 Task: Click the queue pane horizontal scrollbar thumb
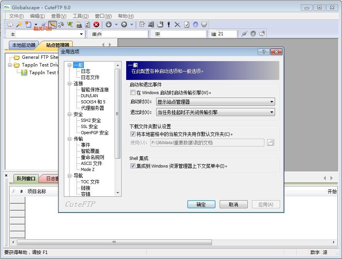click(114, 242)
